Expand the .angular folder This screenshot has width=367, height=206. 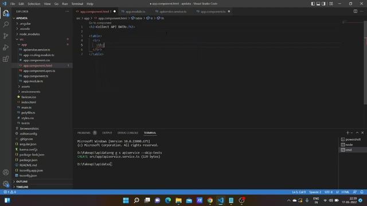pos(42,23)
